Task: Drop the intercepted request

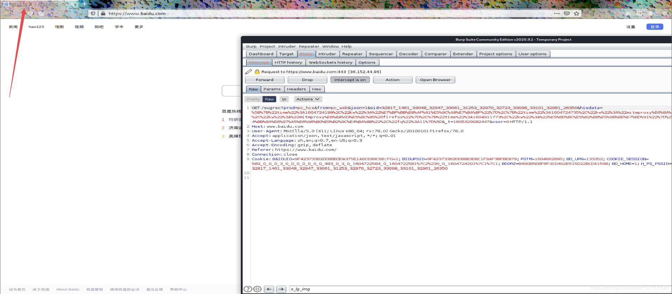Action: tap(307, 80)
